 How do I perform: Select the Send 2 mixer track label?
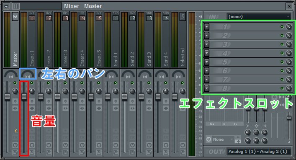tap(132, 59)
